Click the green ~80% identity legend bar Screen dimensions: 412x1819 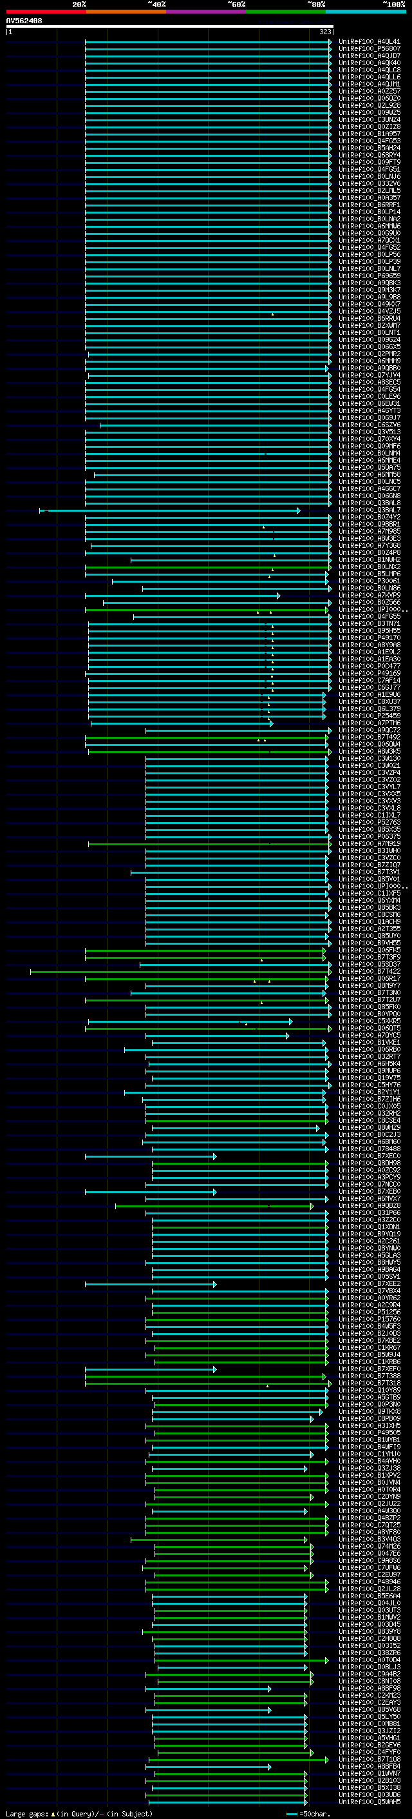pos(286,12)
